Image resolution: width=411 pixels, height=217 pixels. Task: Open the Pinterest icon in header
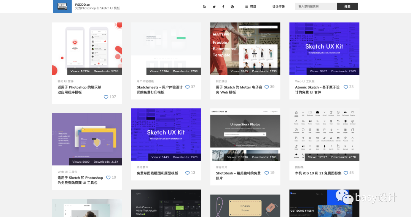tap(232, 7)
